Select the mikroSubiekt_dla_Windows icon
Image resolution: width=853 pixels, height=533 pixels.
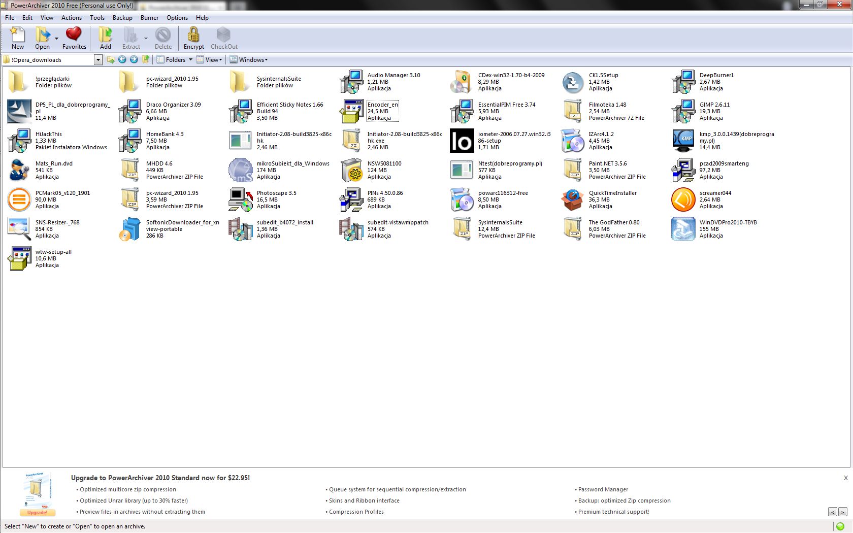point(240,170)
